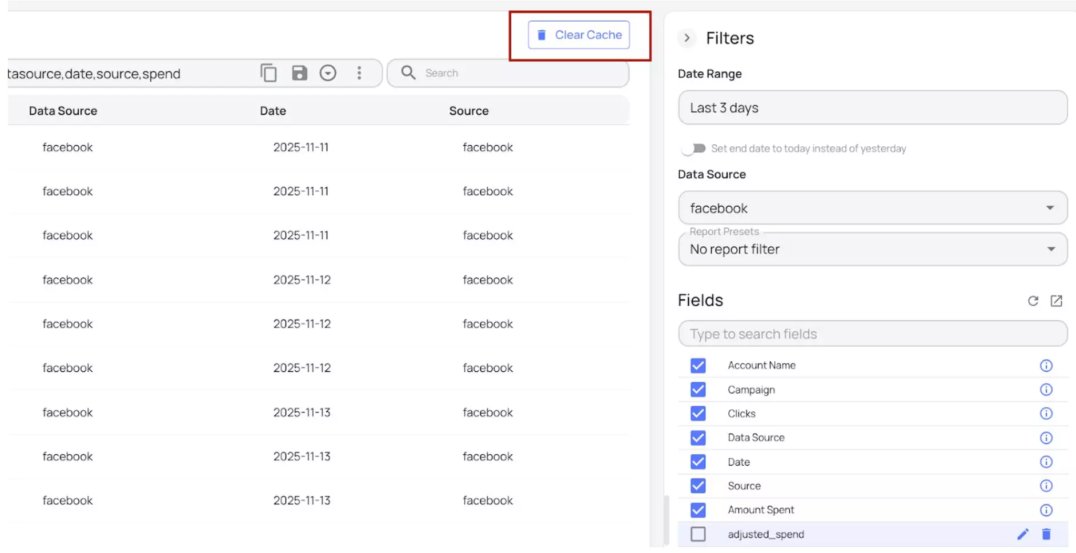Screen dimensions: 1076x553
Task: Enable the adjusted_spend checkbox
Action: coord(698,534)
